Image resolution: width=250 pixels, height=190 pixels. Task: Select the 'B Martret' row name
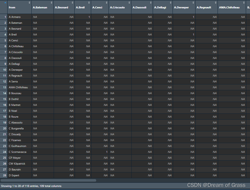tap(15, 105)
